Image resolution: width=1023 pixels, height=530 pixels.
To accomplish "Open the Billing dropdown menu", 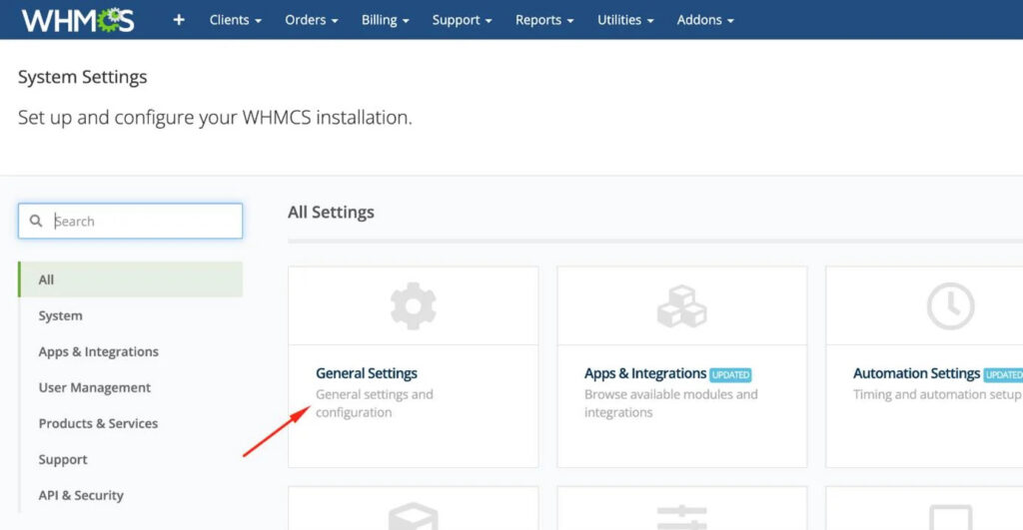I will tap(385, 20).
